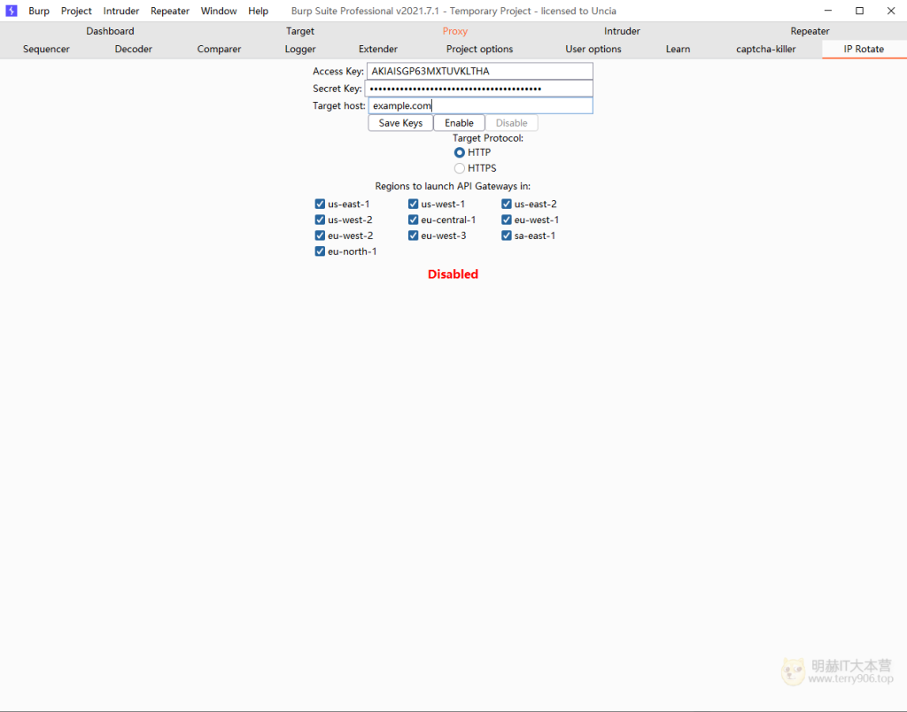The image size is (907, 712).
Task: Switch to the Decoder tab
Action: (133, 50)
